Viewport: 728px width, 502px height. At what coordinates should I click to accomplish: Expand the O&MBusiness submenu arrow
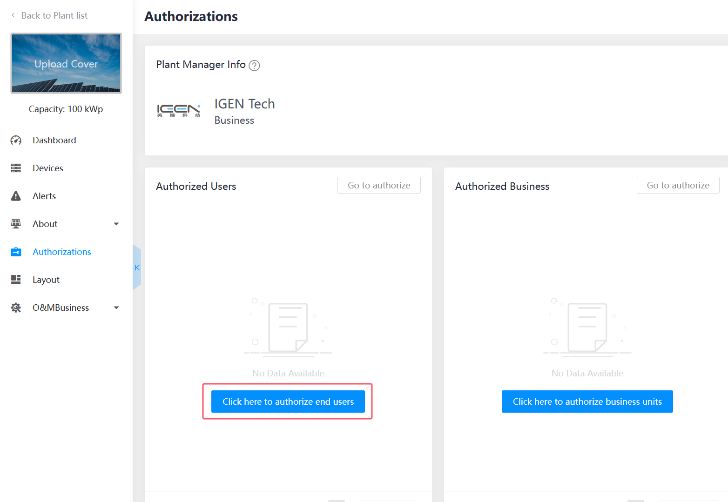116,308
